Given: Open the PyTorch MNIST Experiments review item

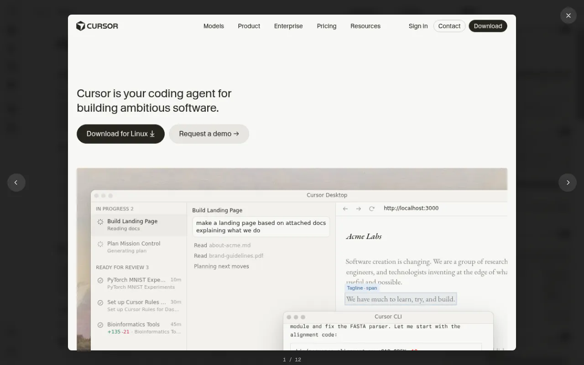Looking at the screenshot, I should [x=139, y=283].
